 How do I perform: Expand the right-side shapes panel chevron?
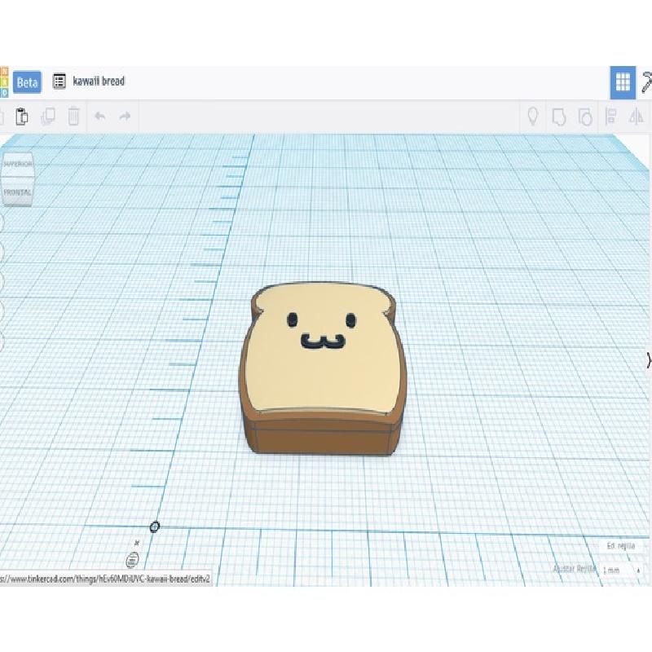coord(649,360)
